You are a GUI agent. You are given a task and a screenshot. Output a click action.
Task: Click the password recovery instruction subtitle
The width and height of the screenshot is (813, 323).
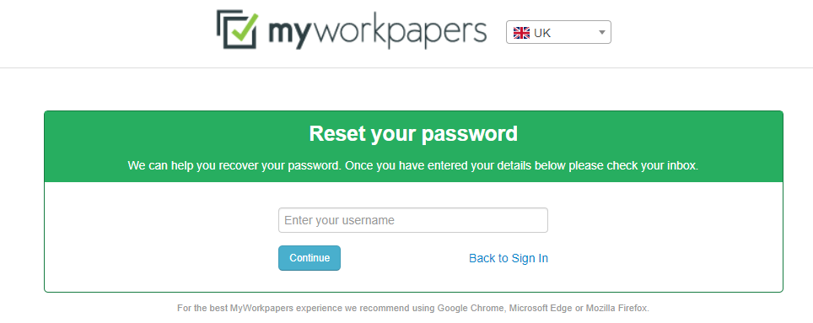(413, 167)
